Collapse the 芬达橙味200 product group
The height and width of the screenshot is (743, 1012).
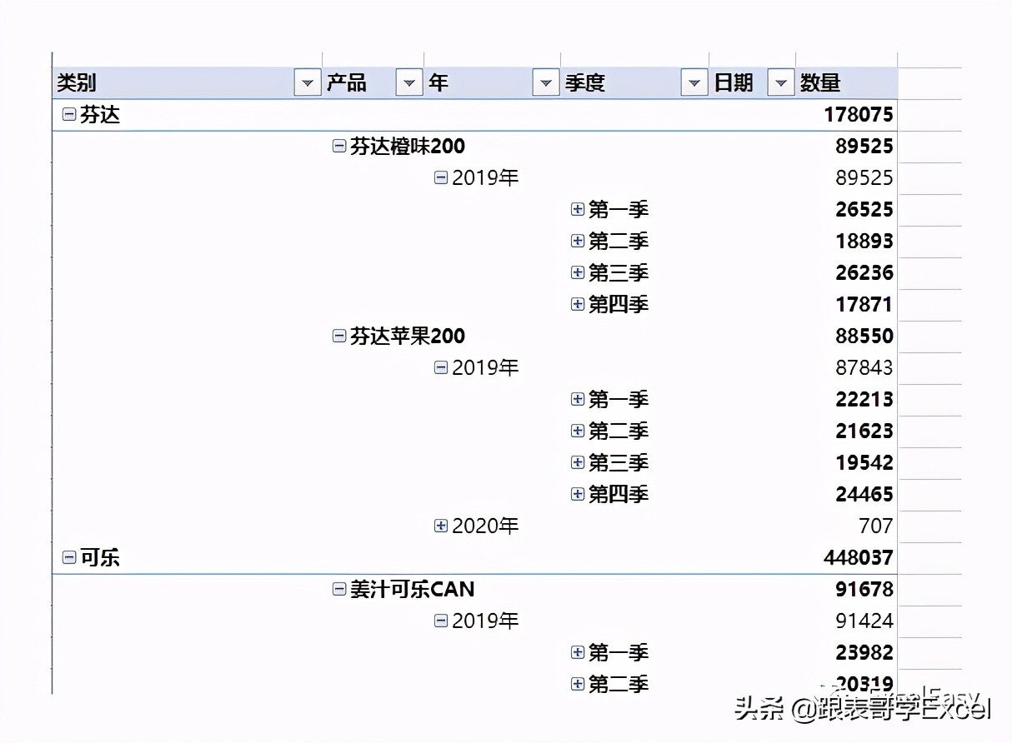point(339,147)
